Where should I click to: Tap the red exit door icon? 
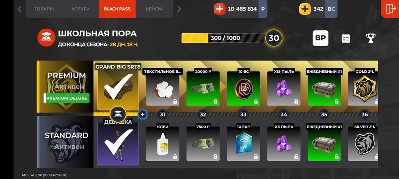(x=390, y=9)
